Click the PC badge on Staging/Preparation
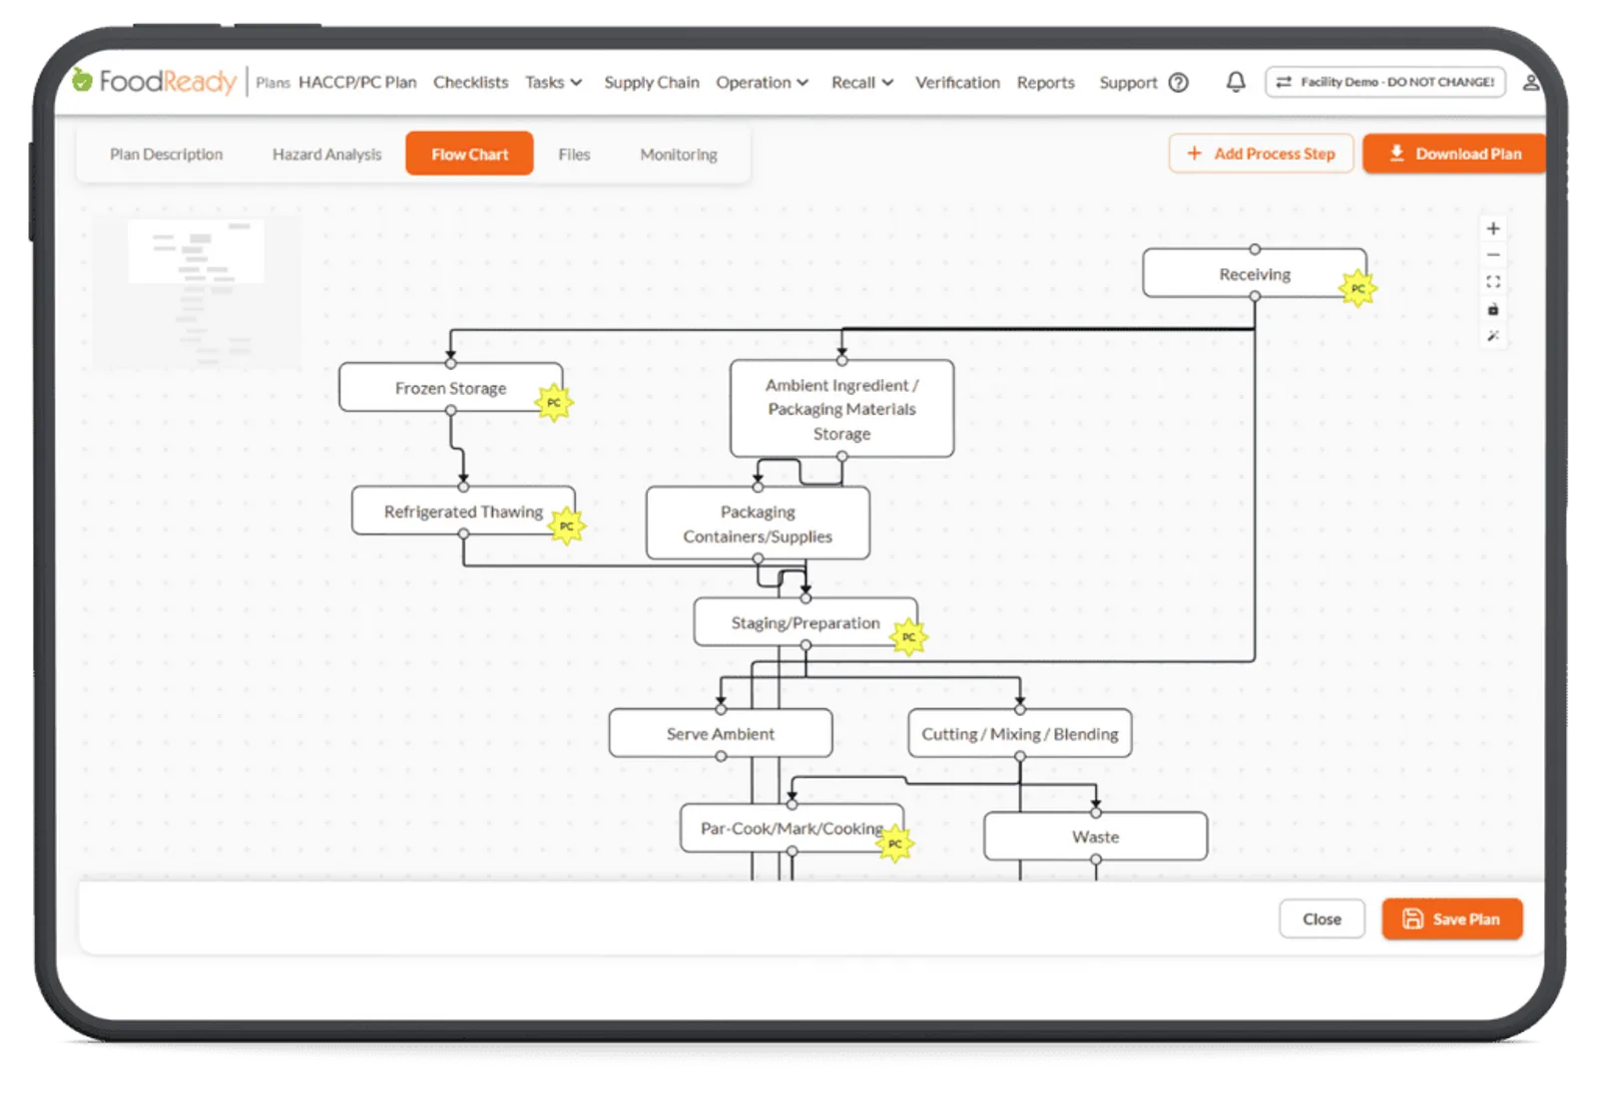Screen dimensions: 1597x1095 pyautogui.click(x=908, y=637)
